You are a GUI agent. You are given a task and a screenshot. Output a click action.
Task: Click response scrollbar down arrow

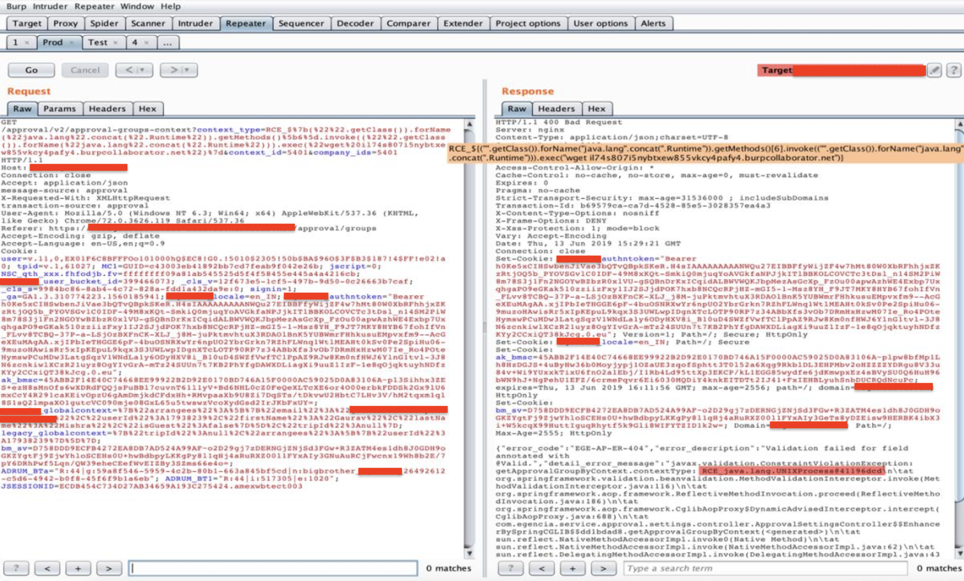coord(960,553)
